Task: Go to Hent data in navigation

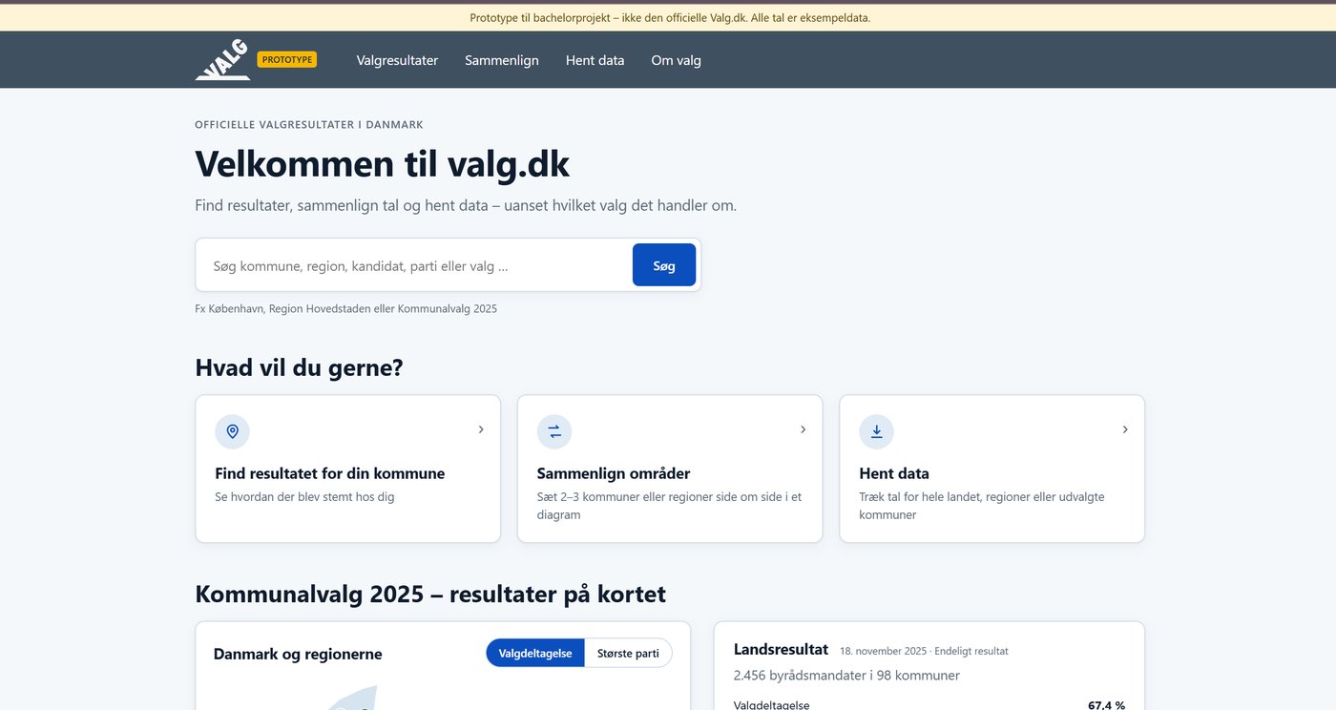Action: tap(595, 60)
